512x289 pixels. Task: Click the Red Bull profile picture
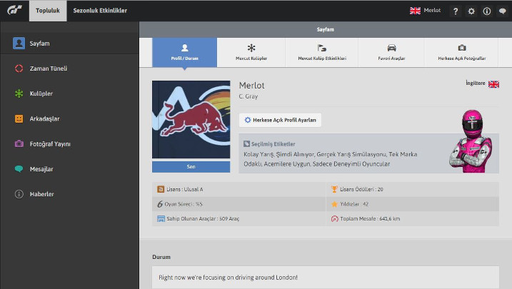coord(191,120)
